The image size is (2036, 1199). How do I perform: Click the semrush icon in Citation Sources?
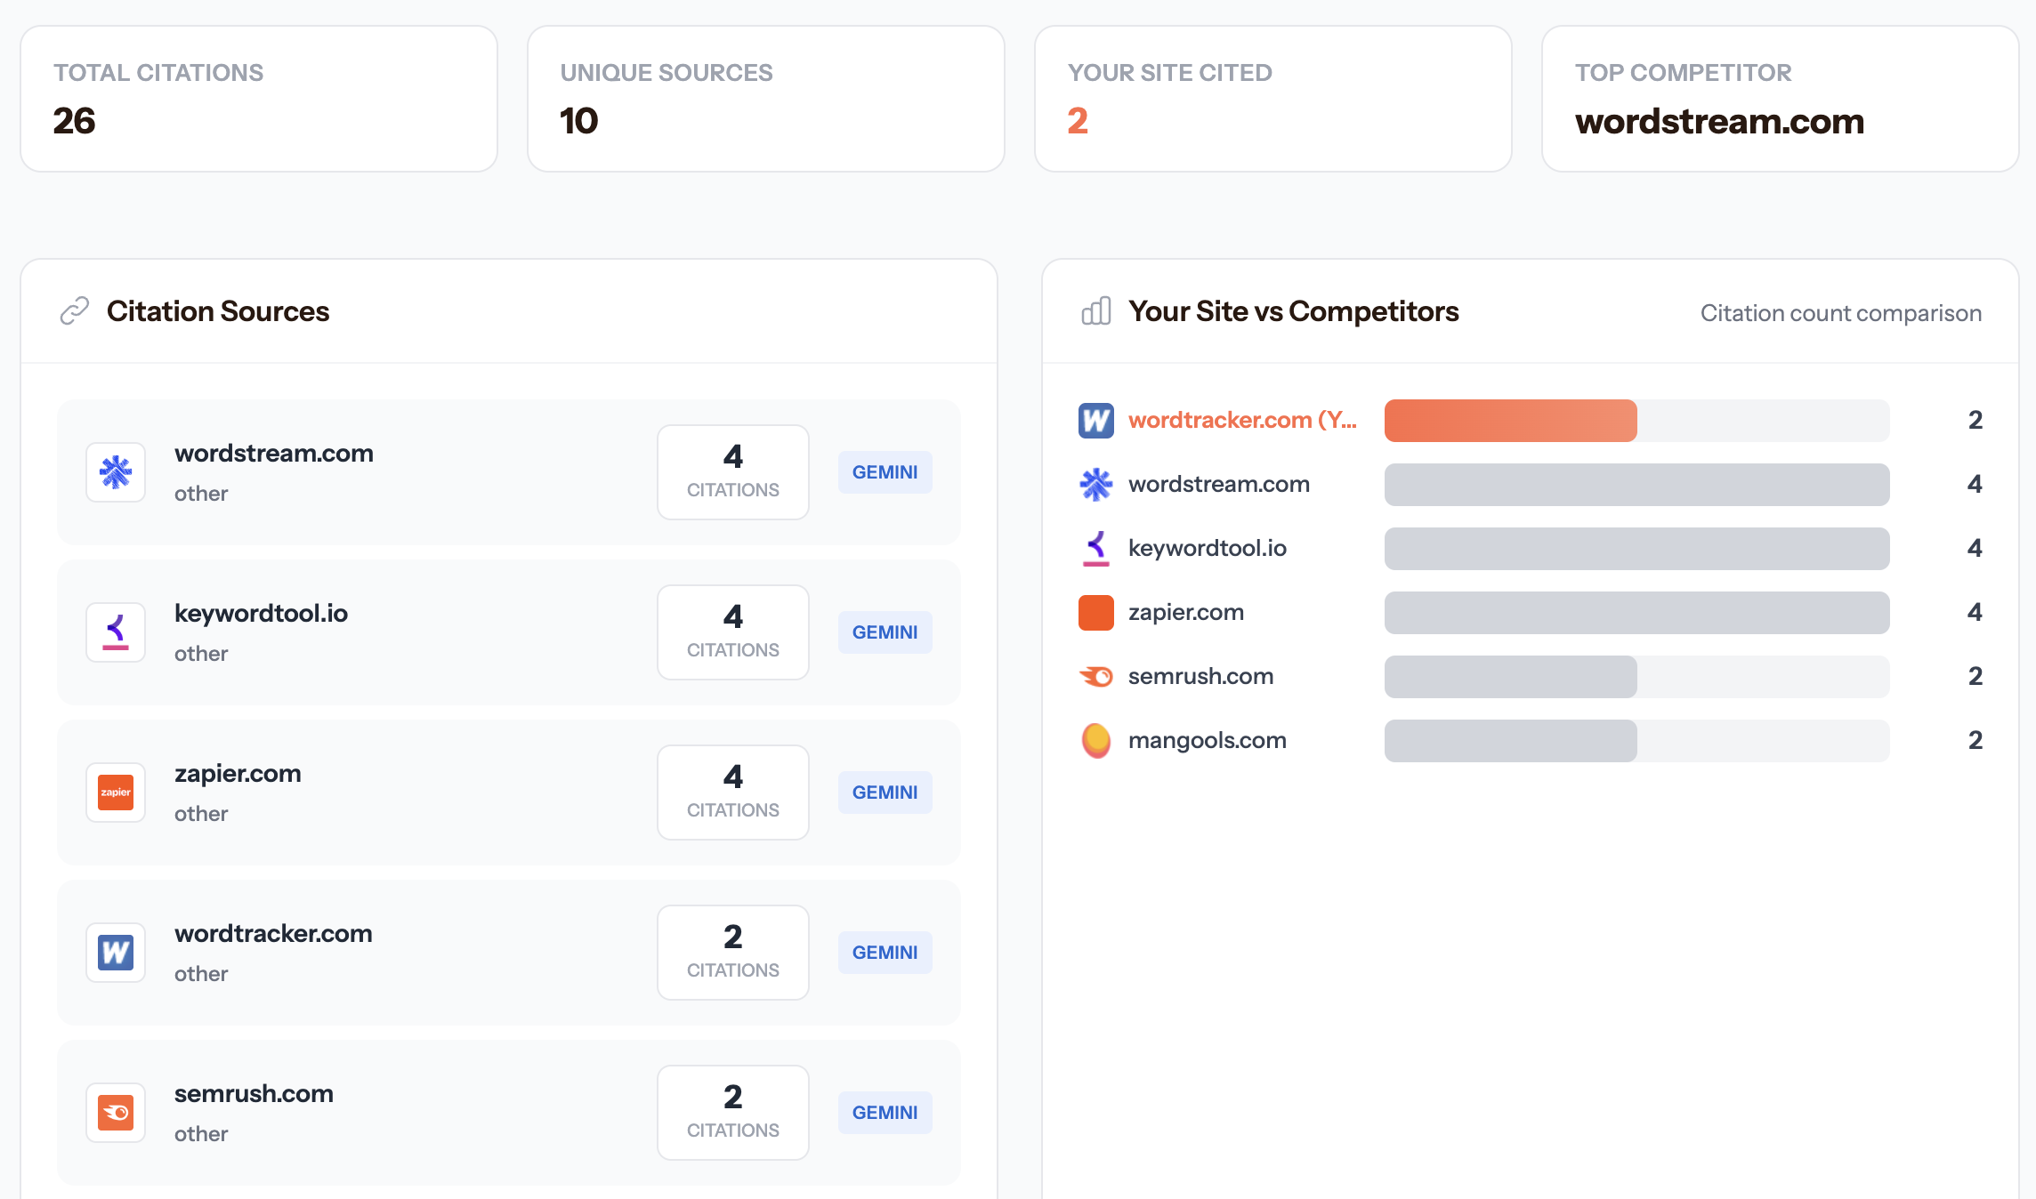point(116,1113)
